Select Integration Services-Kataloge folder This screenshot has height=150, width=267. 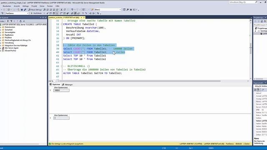pos(16,45)
